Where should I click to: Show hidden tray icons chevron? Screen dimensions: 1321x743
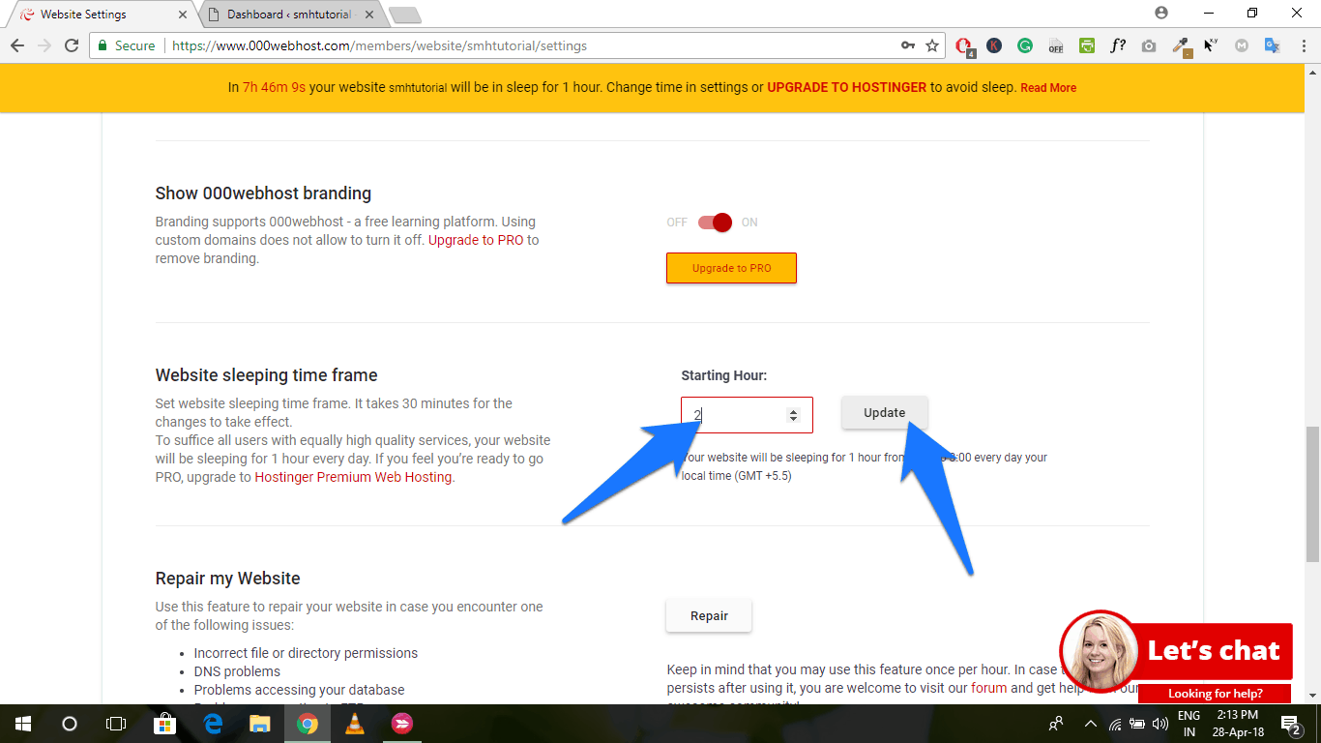pos(1091,723)
